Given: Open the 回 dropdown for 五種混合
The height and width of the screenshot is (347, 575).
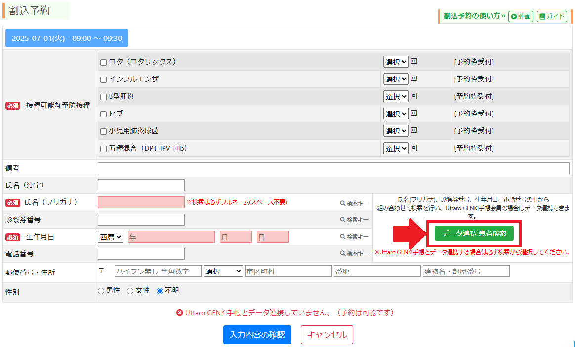Looking at the screenshot, I should coord(396,148).
